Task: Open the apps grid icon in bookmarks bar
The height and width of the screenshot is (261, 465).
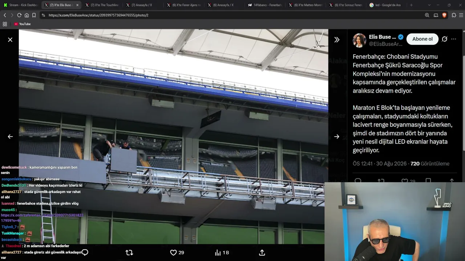Action: (5, 24)
